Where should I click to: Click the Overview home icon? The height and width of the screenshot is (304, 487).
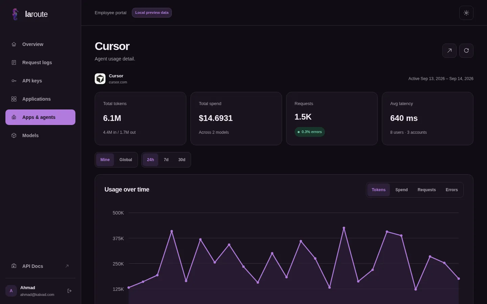pyautogui.click(x=14, y=44)
